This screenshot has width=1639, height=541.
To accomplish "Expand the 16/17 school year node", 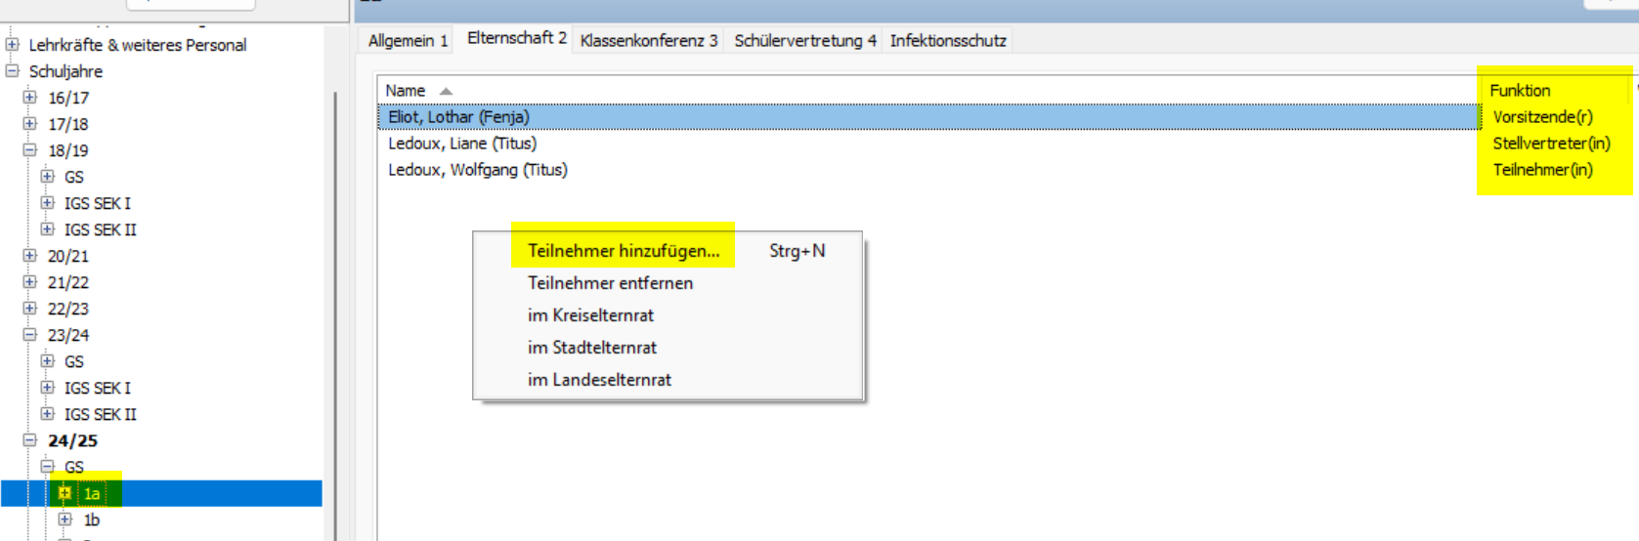I will (x=30, y=98).
